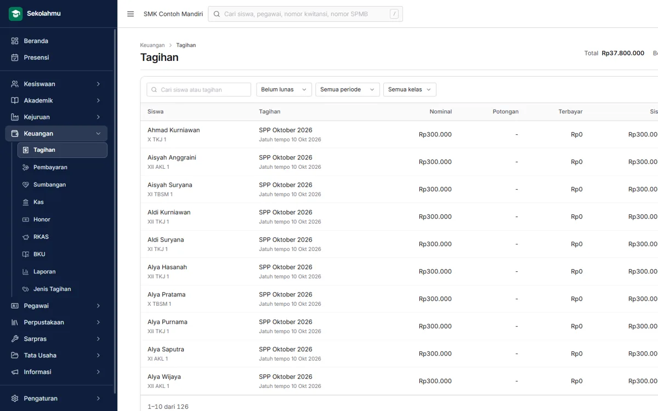The image size is (658, 411).
Task: Toggle the sidebar with the hamburger icon
Action: (x=131, y=14)
